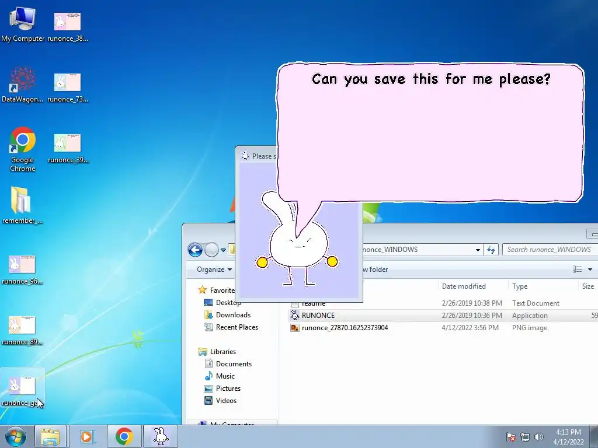Screen dimensions: 598x448
Task: Click the pink speech bubble
Action: tap(430, 134)
